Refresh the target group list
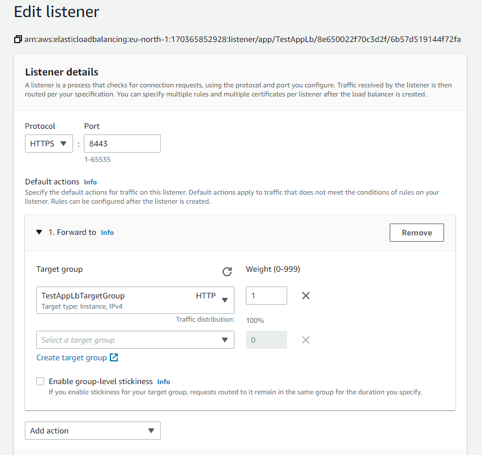The width and height of the screenshot is (482, 455). (x=227, y=272)
